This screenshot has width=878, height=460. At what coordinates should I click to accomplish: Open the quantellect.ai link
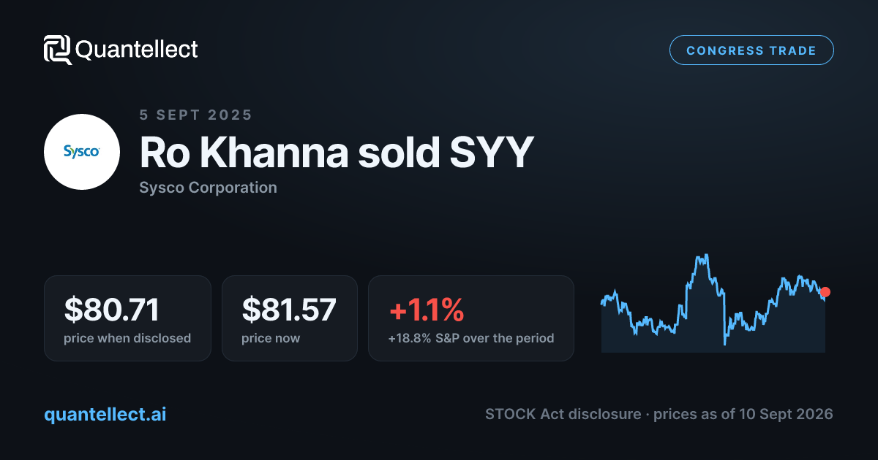(105, 414)
